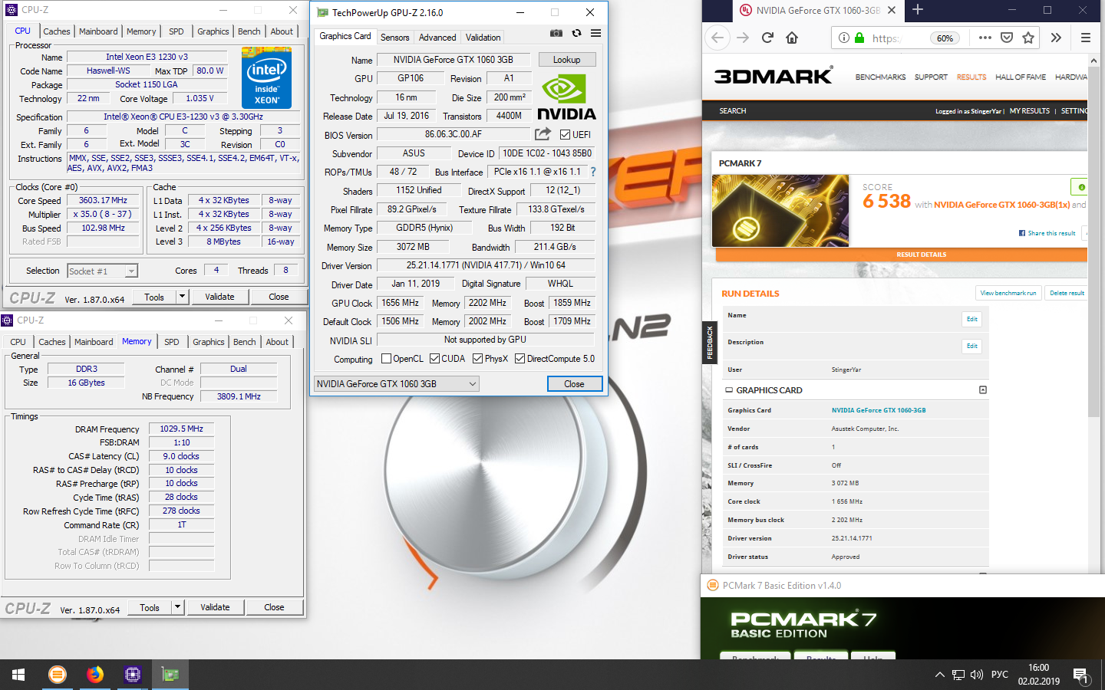Click the PCMark 7 result thumbnail
This screenshot has width=1105, height=690.
pyautogui.click(x=780, y=210)
